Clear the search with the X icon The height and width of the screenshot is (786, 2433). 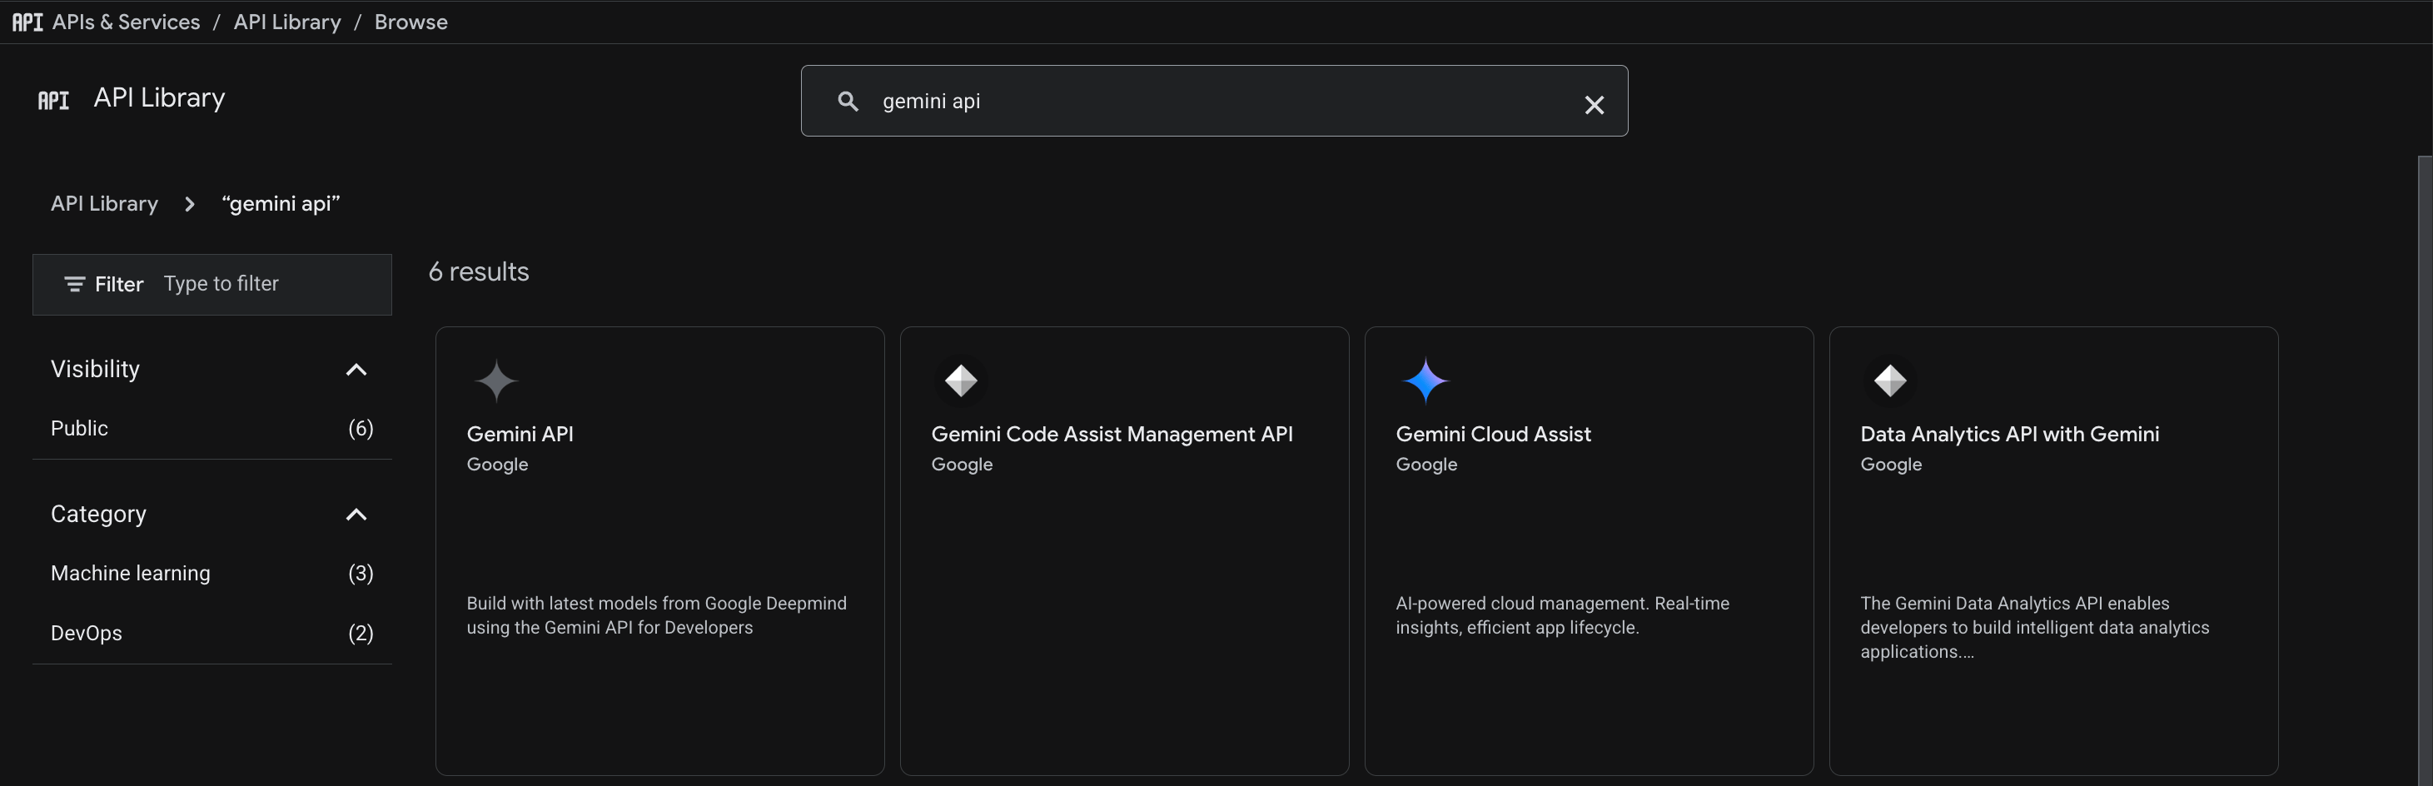click(1594, 105)
